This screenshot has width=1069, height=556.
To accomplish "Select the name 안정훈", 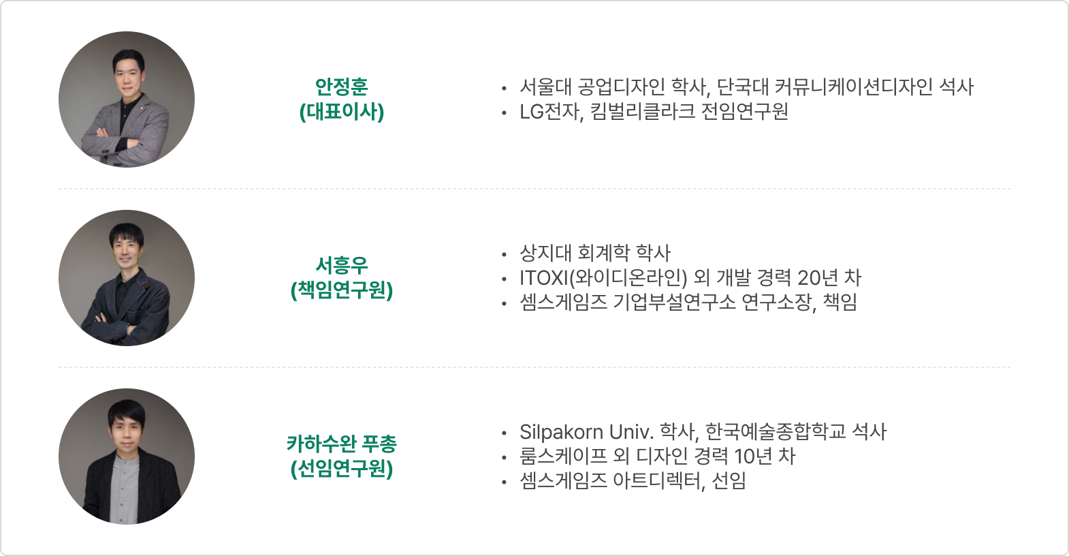I will coord(341,87).
